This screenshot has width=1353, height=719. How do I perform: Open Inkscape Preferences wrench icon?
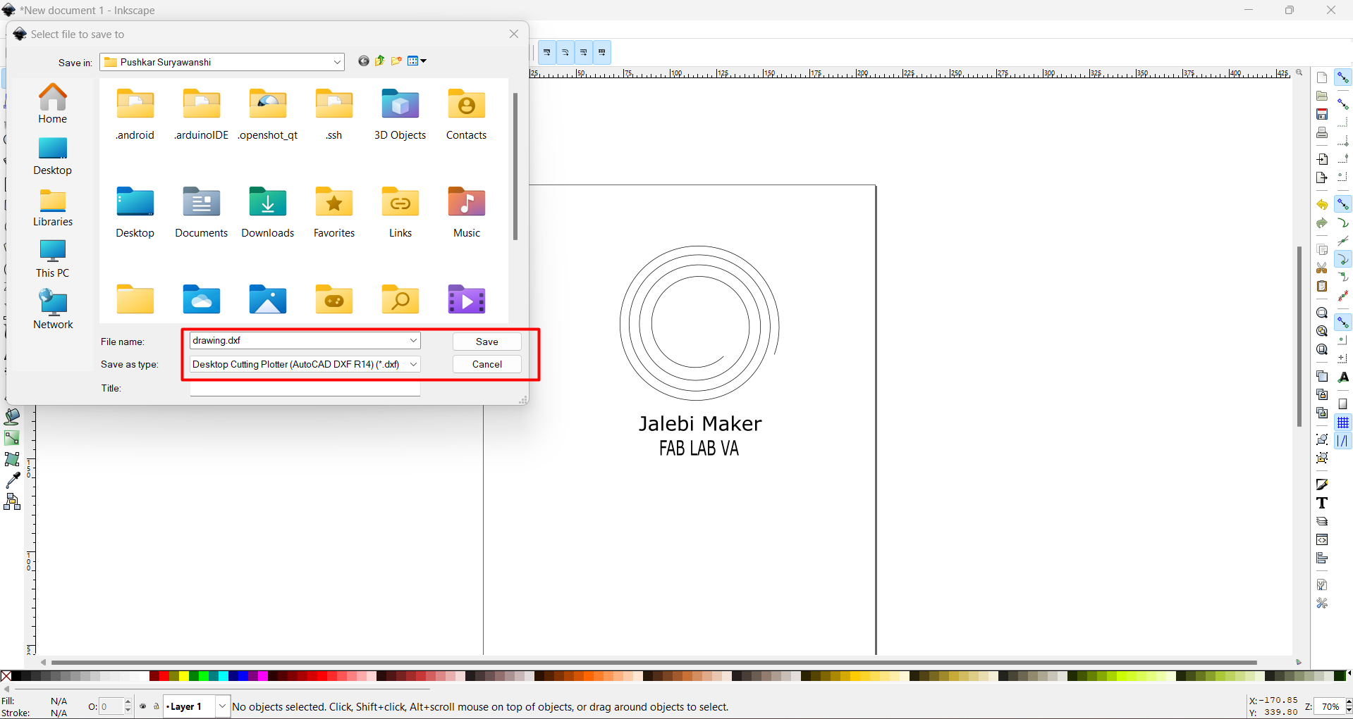1322,603
